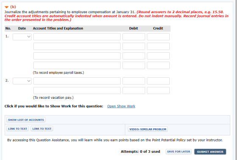Screen dimensions: 237x160
Task: Click last Credit field above vacation pay note
Action: pyautogui.click(x=158, y=91)
